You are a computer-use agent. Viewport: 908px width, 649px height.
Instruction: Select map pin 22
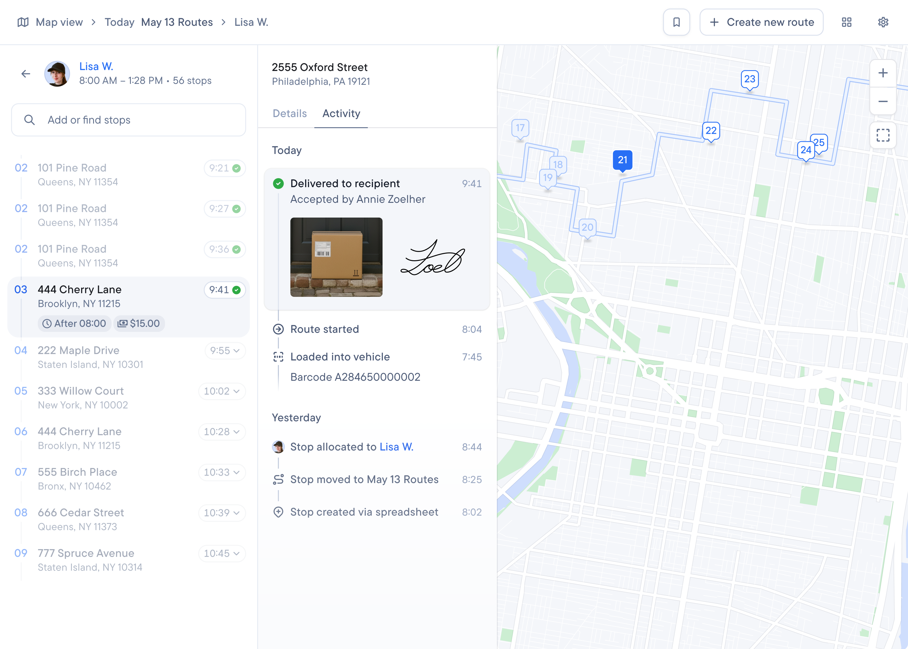click(711, 132)
